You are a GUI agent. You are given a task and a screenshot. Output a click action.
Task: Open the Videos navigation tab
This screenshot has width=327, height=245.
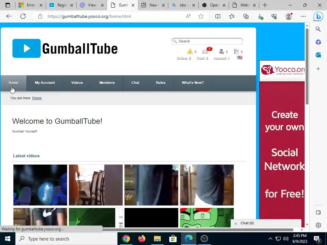coord(77,83)
